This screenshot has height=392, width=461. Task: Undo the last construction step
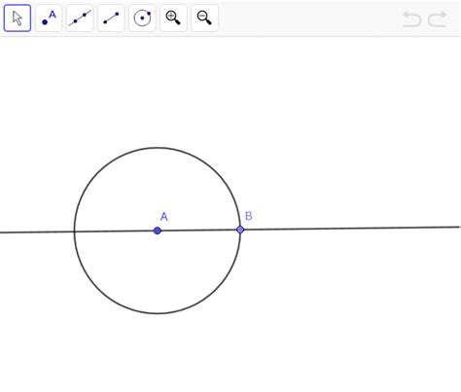coord(411,18)
